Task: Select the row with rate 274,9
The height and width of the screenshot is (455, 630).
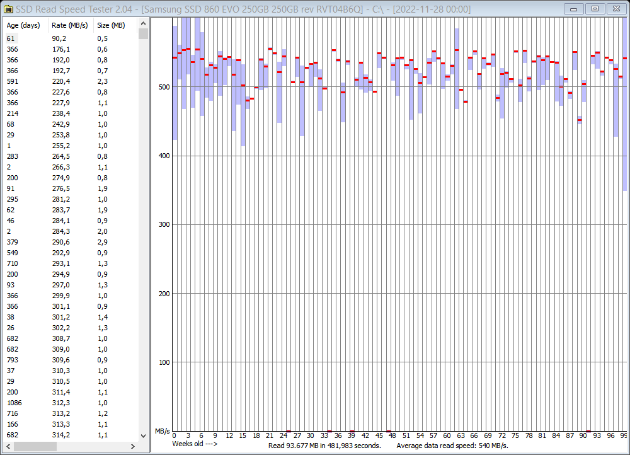Action: click(71, 178)
